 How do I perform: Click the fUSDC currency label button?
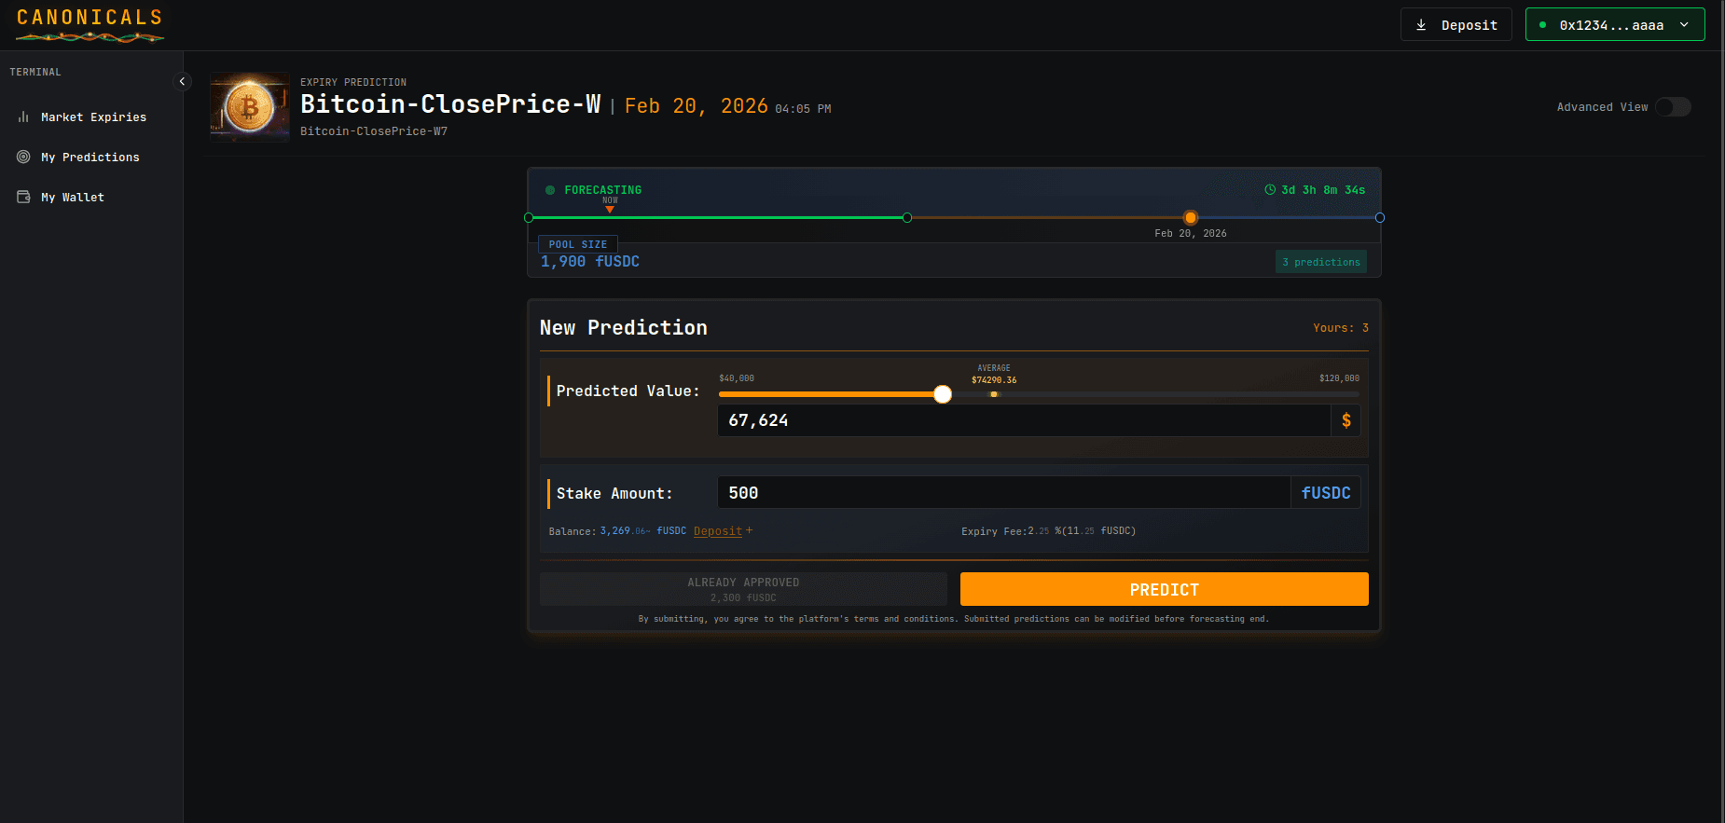click(x=1325, y=493)
